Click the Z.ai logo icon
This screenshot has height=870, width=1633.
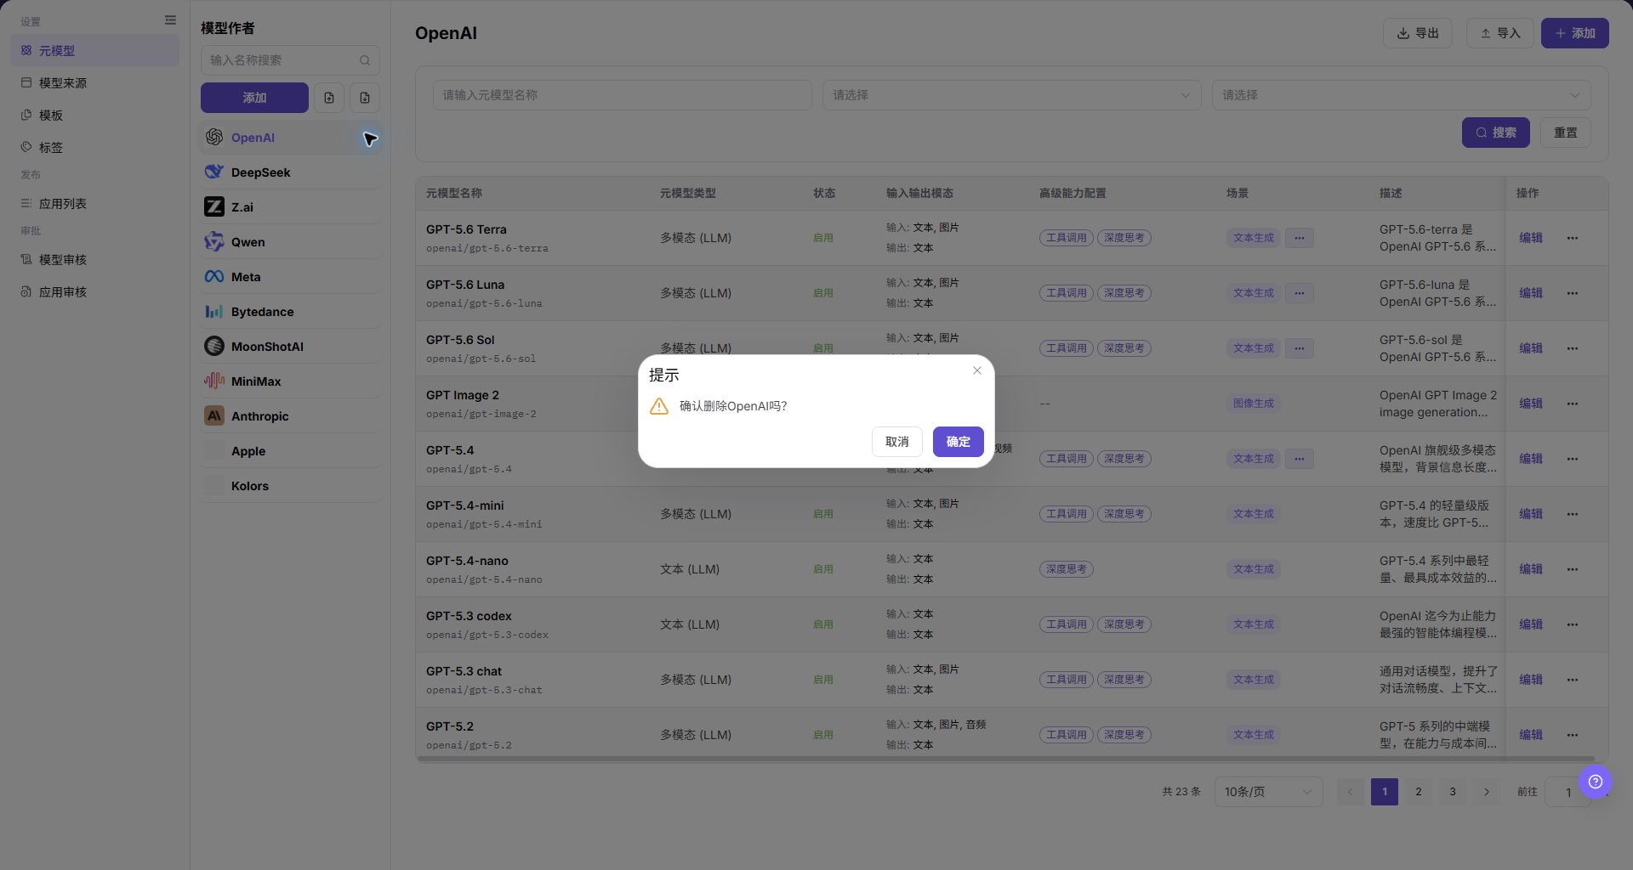tap(214, 207)
